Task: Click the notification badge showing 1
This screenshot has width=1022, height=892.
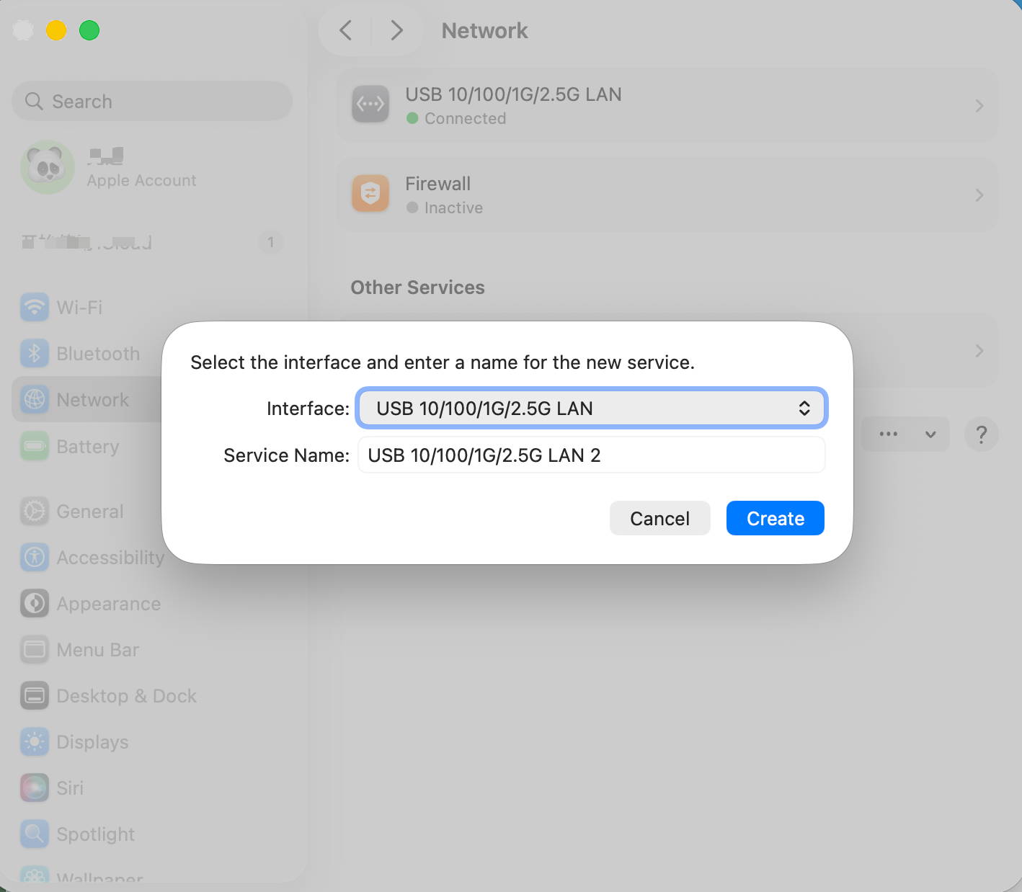Action: coord(270,242)
